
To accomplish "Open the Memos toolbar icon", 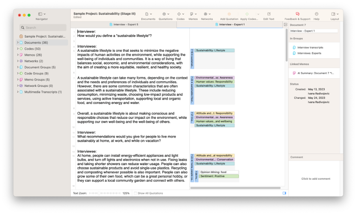I will [x=193, y=14].
